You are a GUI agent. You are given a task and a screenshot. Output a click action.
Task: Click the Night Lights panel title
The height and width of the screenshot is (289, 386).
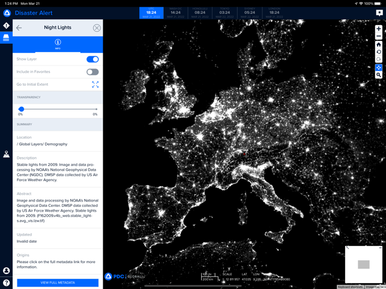[58, 28]
